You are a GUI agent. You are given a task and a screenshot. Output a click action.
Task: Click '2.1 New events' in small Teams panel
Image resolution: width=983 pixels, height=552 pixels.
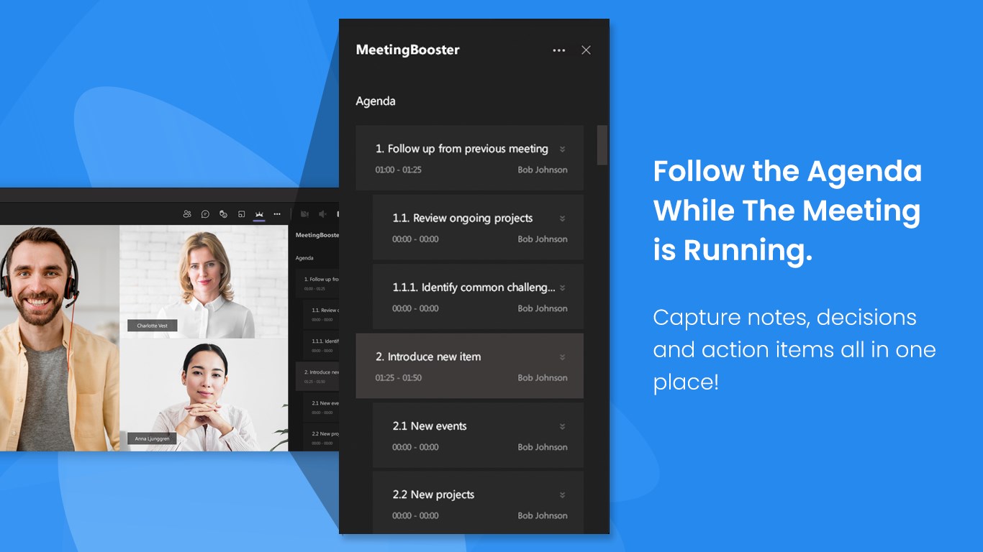[x=321, y=407]
